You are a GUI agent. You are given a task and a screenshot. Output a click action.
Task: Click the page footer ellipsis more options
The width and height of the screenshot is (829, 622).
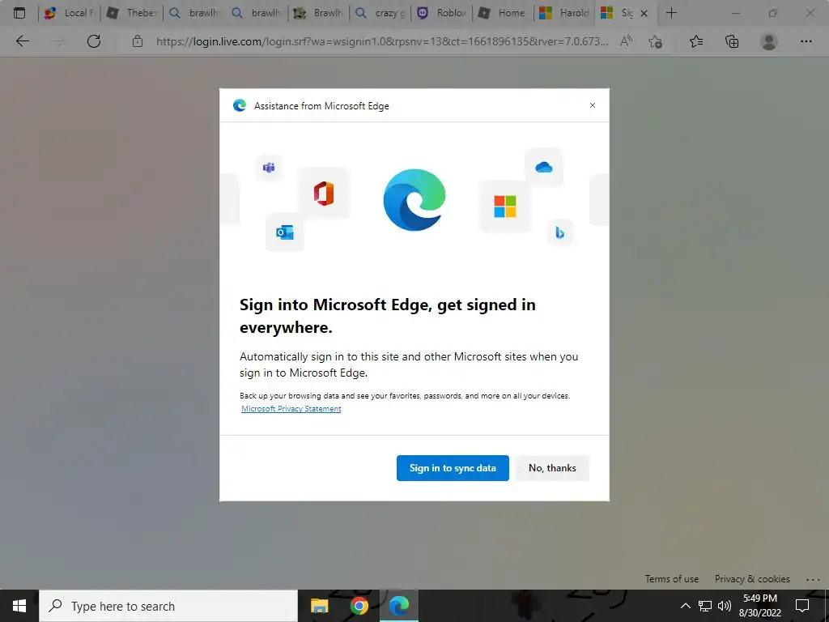813,580
